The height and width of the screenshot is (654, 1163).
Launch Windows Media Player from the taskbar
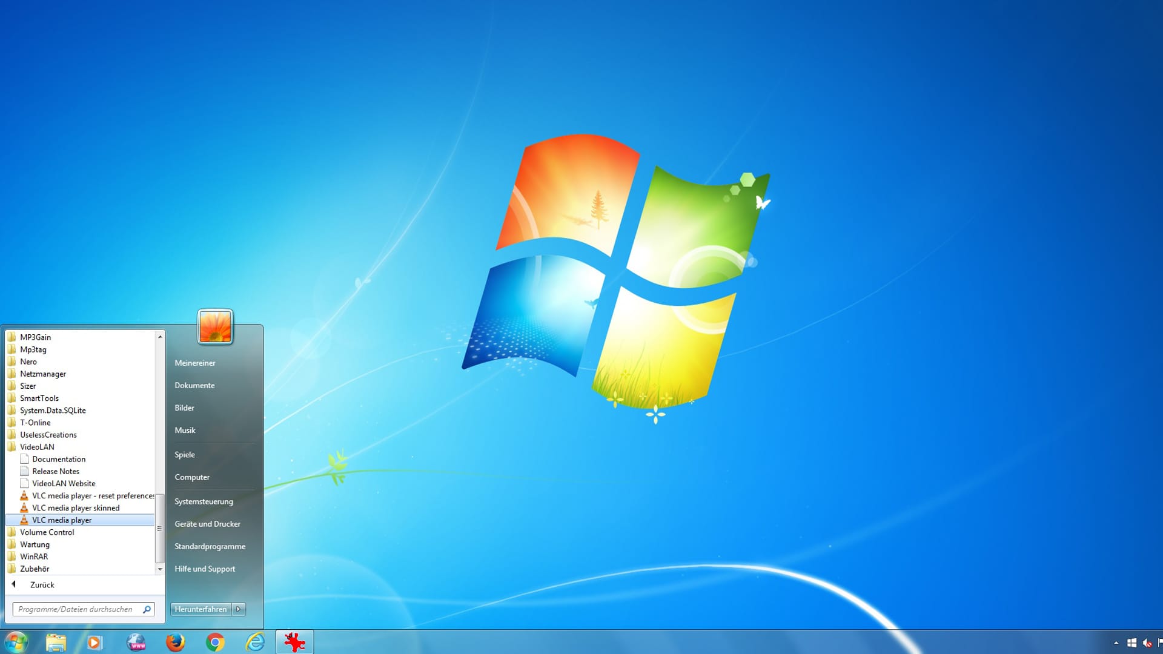(95, 642)
